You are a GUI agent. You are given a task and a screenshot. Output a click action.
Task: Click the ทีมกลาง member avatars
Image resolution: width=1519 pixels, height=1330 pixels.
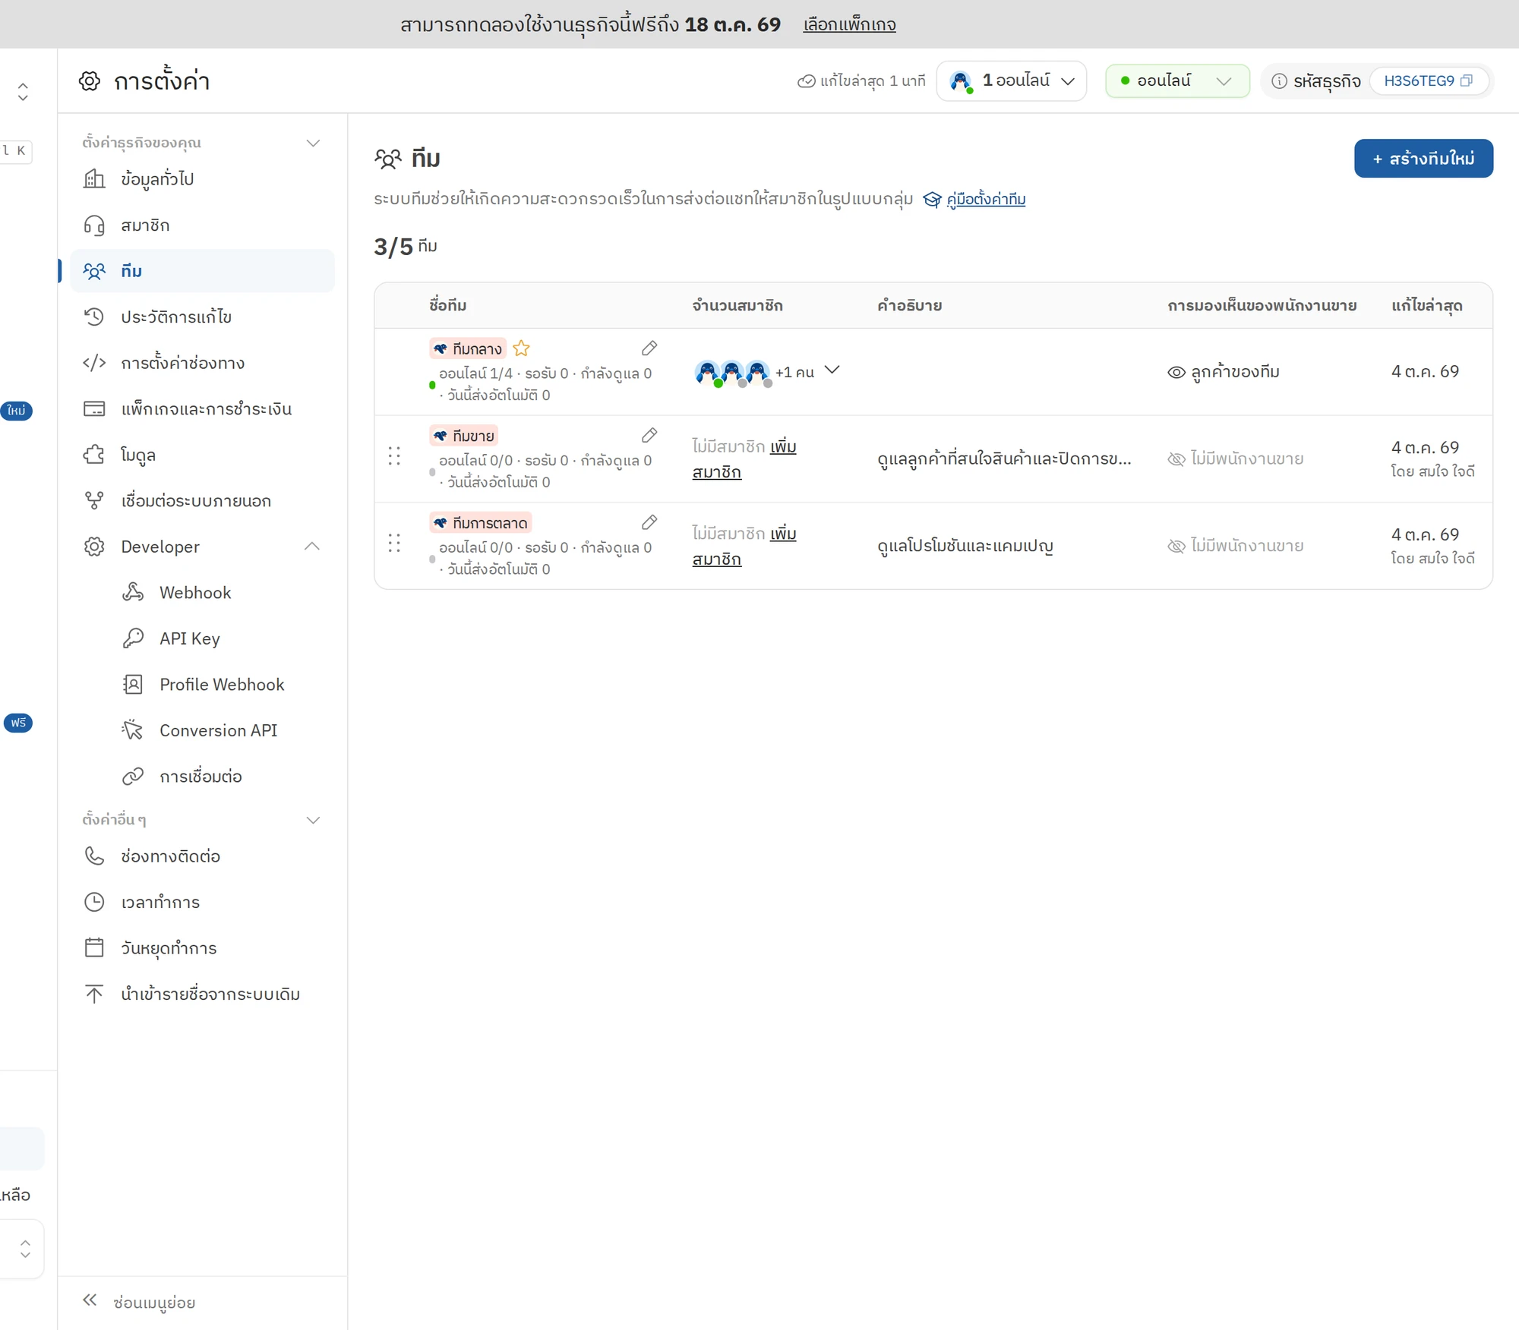[x=733, y=373]
